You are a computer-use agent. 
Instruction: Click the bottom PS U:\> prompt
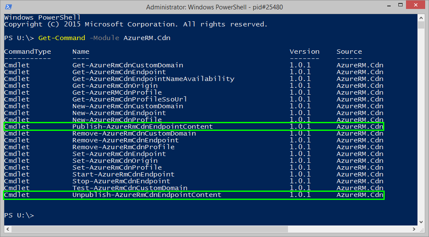coord(19,215)
